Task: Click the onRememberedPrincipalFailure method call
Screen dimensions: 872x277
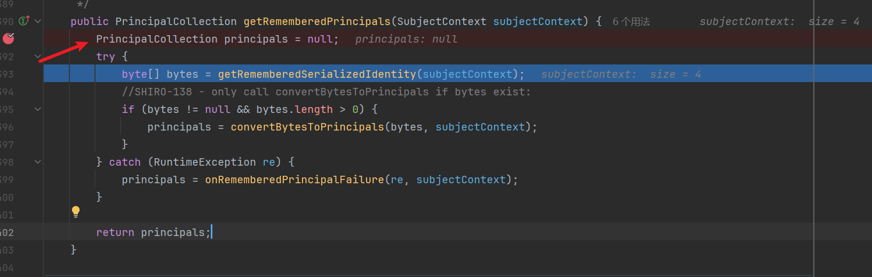Action: click(294, 180)
